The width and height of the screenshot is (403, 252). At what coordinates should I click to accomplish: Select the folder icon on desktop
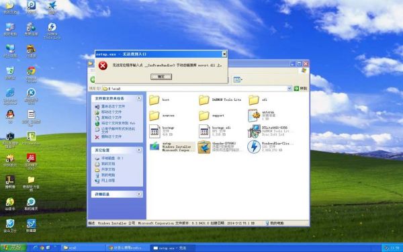[x=31, y=183]
